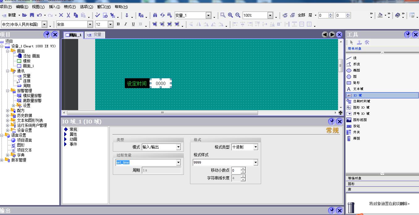Viewport: 419px width, 215px height.
Task: Select the IO 域 tool in toolbox
Action: [x=357, y=96]
